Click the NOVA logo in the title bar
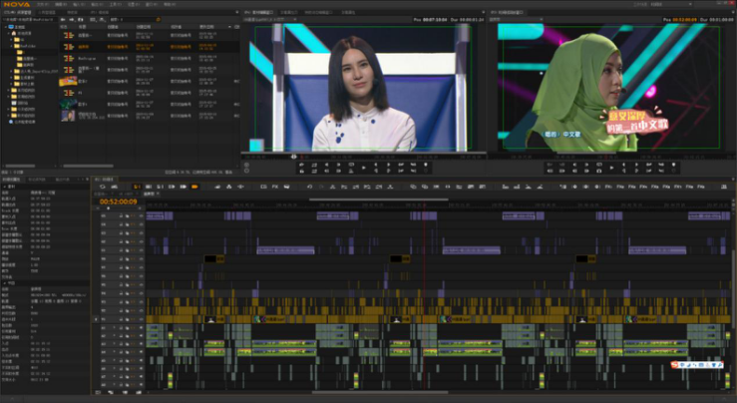Screen dimensions: 737x403 (x=15, y=4)
